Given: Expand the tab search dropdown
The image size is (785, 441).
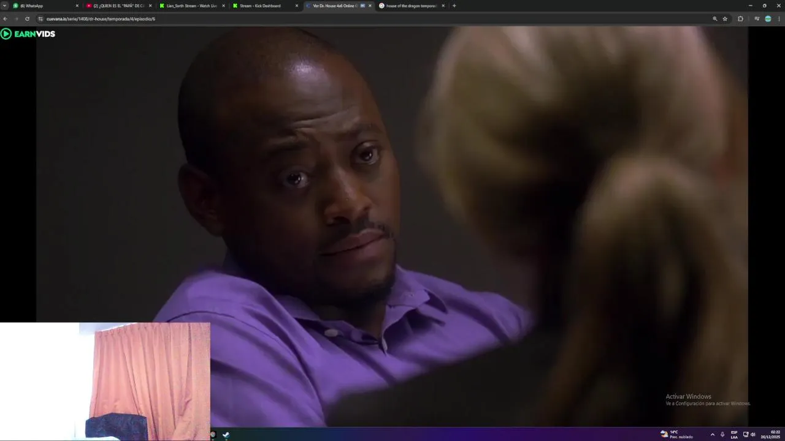Looking at the screenshot, I should point(4,6).
